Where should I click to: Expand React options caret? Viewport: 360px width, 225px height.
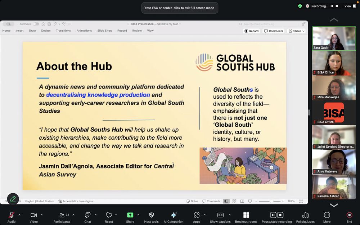pos(116,215)
